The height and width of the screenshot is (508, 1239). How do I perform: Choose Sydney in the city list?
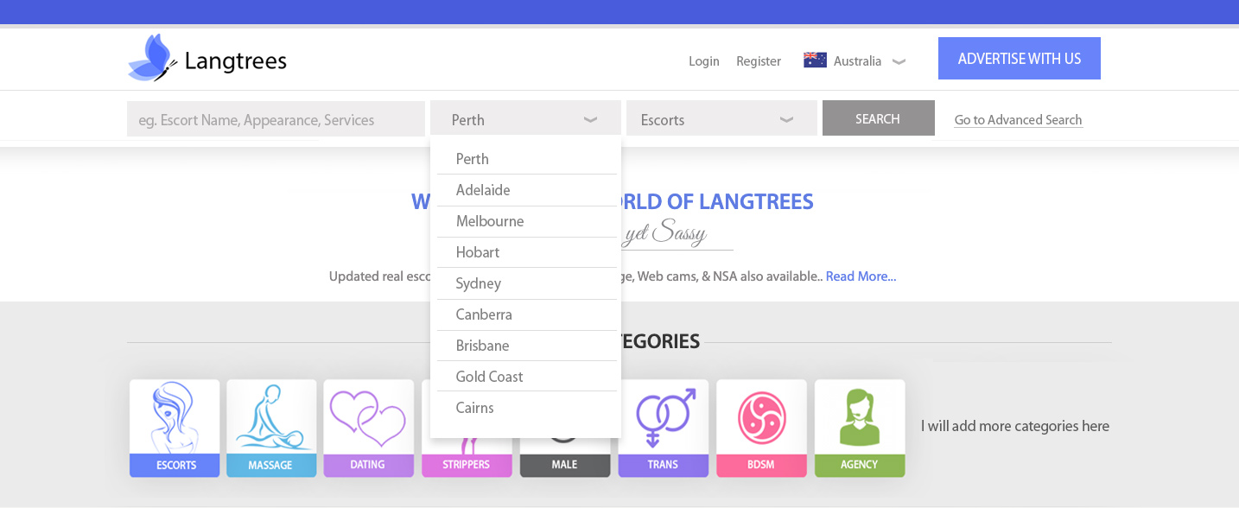point(479,283)
